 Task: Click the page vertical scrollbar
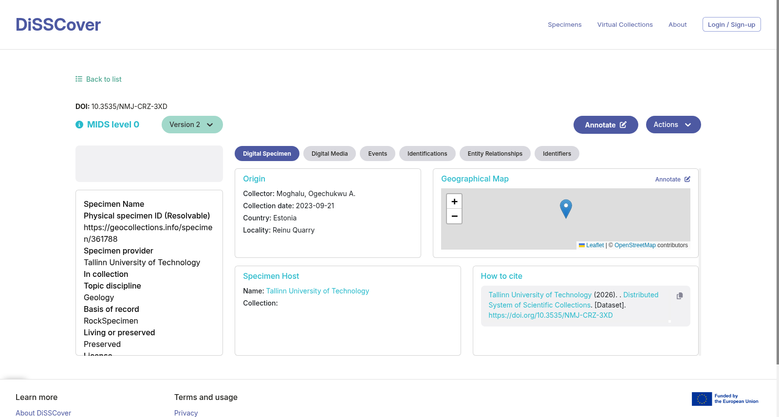pyautogui.click(x=778, y=182)
